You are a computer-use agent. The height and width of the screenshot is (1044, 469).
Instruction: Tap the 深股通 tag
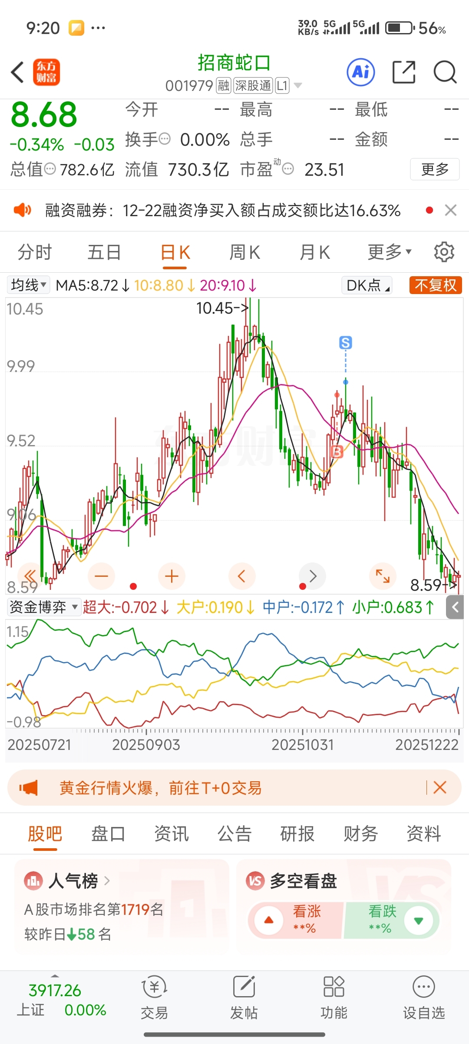click(253, 86)
